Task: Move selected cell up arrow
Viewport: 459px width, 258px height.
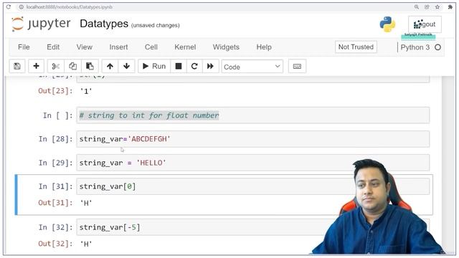Action: (110, 67)
